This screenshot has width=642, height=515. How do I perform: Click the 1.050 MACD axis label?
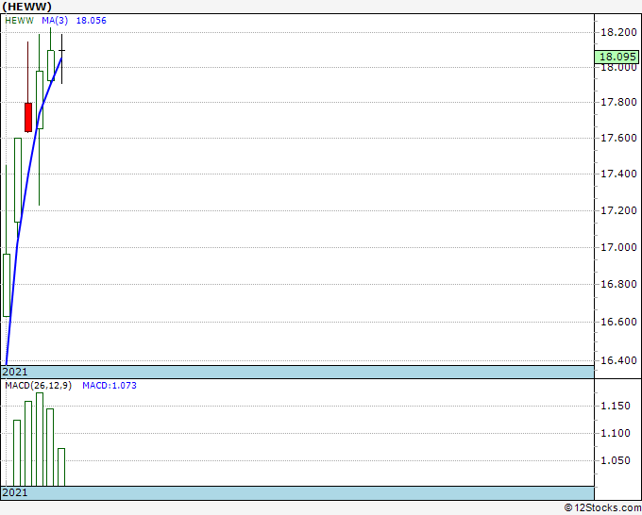point(615,460)
